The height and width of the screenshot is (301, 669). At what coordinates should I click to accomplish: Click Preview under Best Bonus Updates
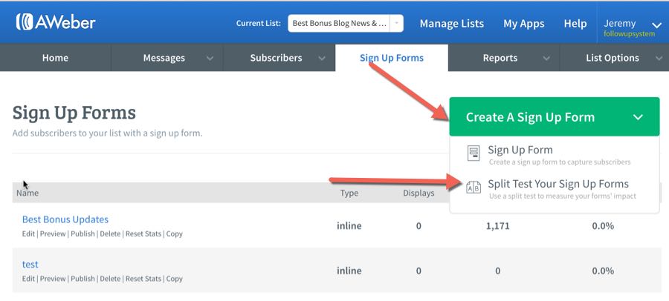click(53, 234)
